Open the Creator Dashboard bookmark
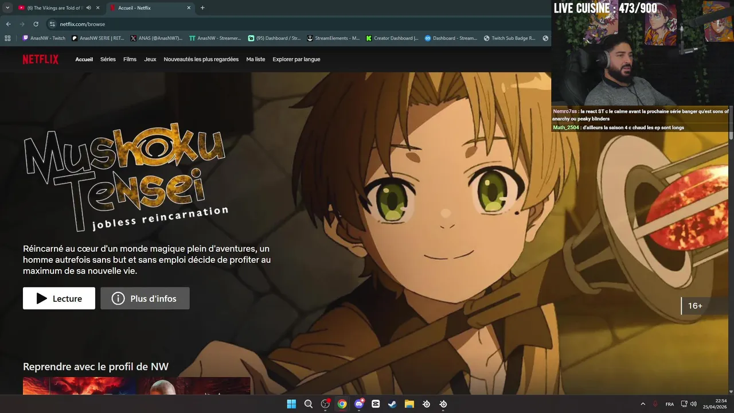Screen dimensions: 734x413 (x=392, y=38)
